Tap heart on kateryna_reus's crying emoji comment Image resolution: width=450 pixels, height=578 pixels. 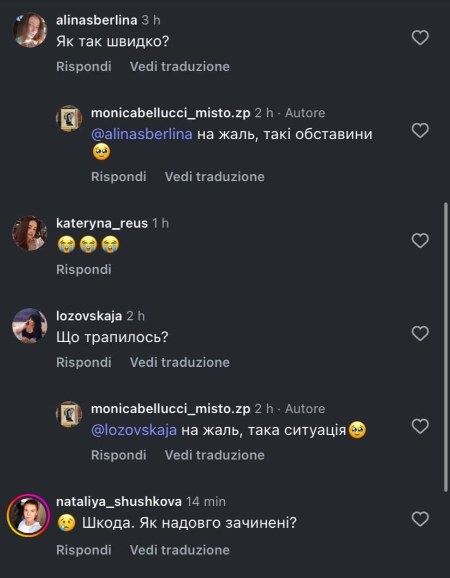[420, 241]
